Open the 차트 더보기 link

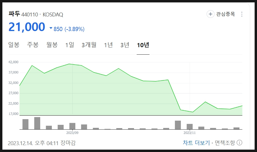coord(196,143)
